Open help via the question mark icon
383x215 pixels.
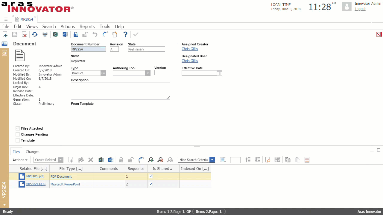[125, 34]
